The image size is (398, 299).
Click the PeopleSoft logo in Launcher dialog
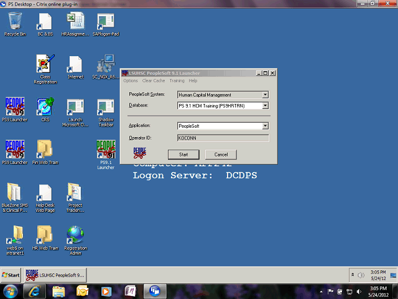coord(139,153)
